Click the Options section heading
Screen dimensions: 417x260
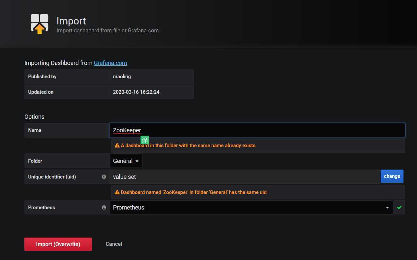point(34,117)
